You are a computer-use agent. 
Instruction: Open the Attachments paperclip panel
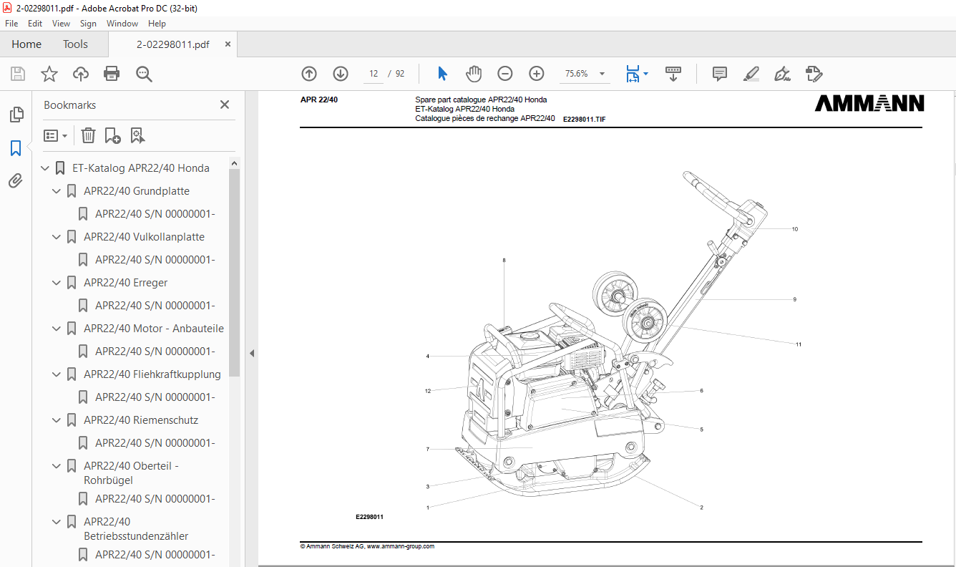click(x=16, y=181)
